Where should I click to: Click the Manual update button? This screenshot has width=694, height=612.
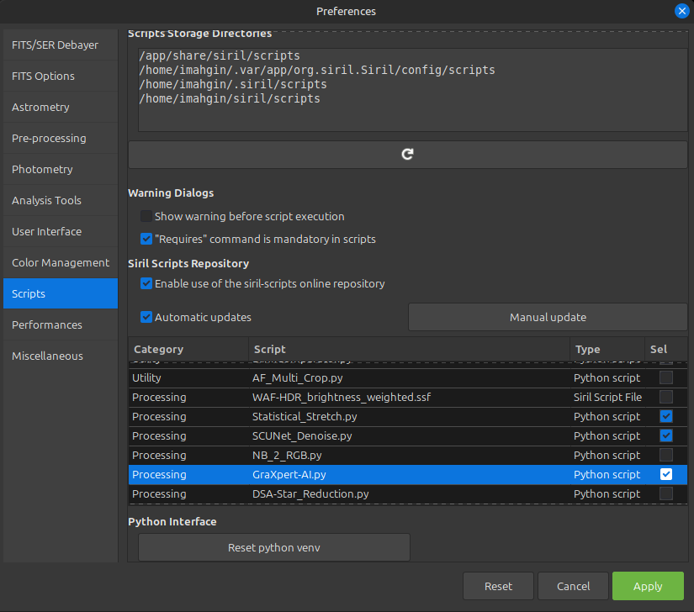click(548, 317)
